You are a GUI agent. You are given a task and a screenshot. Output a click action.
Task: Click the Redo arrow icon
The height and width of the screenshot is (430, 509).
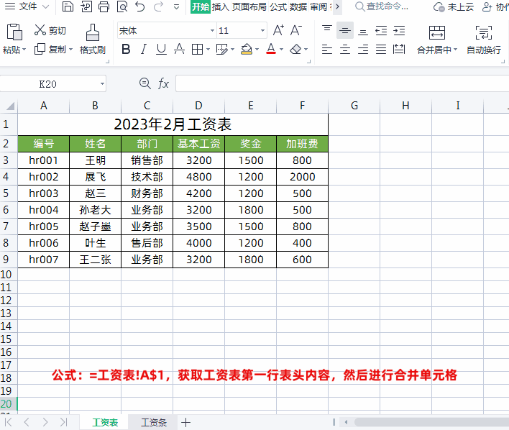click(x=158, y=6)
